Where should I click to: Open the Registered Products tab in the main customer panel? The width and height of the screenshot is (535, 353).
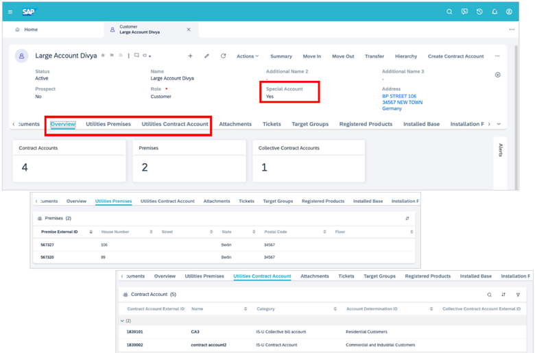366,124
